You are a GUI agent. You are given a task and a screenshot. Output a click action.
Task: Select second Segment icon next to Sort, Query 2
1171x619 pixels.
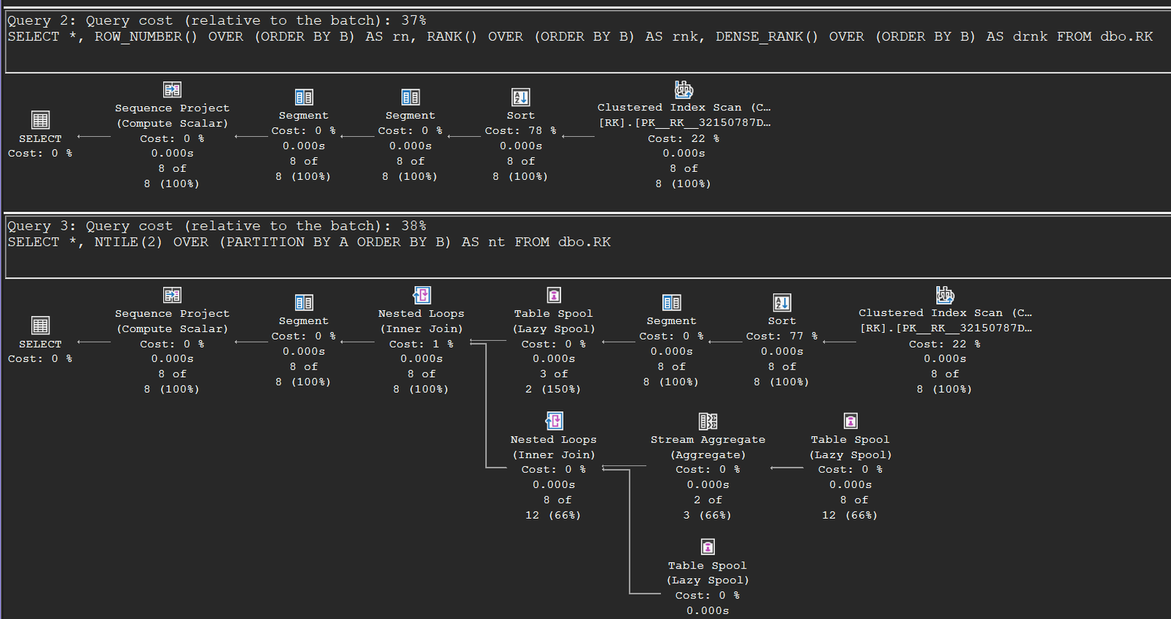click(x=411, y=97)
